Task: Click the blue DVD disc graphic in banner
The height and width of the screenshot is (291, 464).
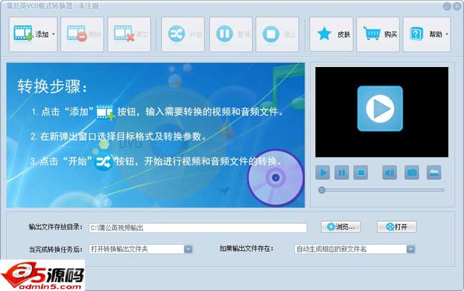Action: (276, 178)
